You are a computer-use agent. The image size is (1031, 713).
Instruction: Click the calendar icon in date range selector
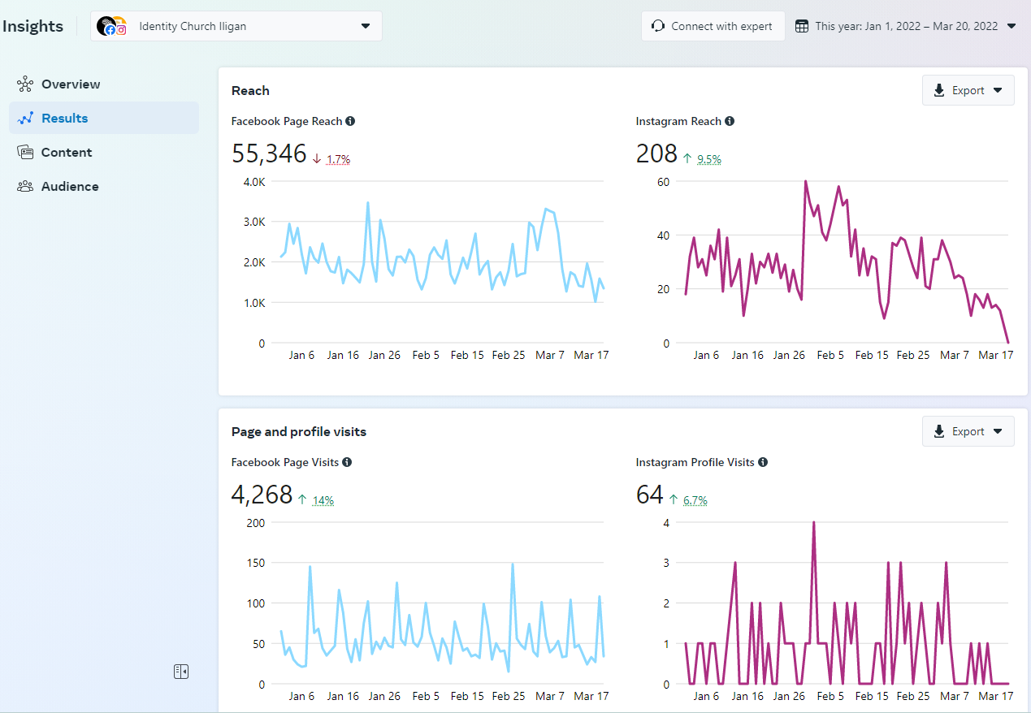[802, 26]
